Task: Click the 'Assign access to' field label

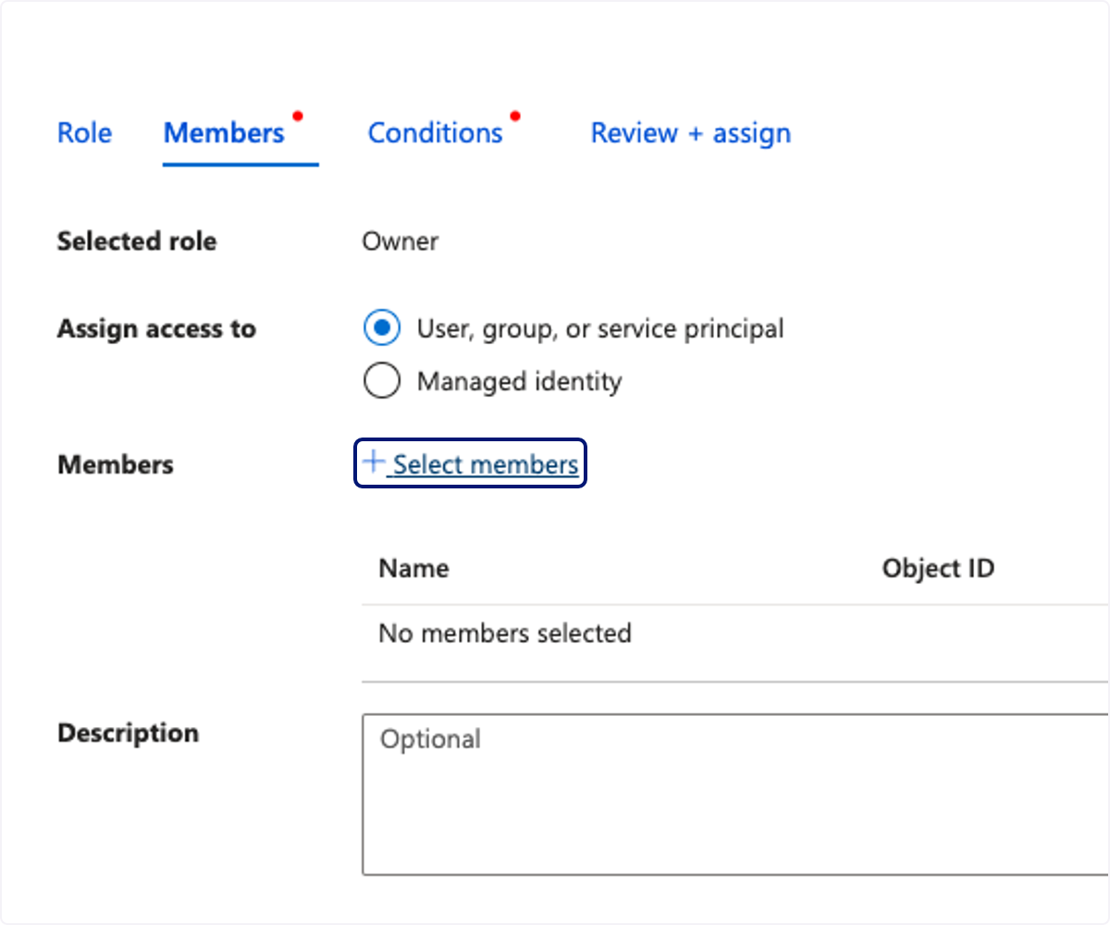Action: tap(156, 328)
